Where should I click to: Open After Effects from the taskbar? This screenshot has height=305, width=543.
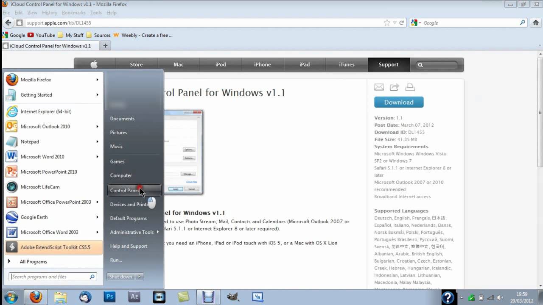coord(134,297)
